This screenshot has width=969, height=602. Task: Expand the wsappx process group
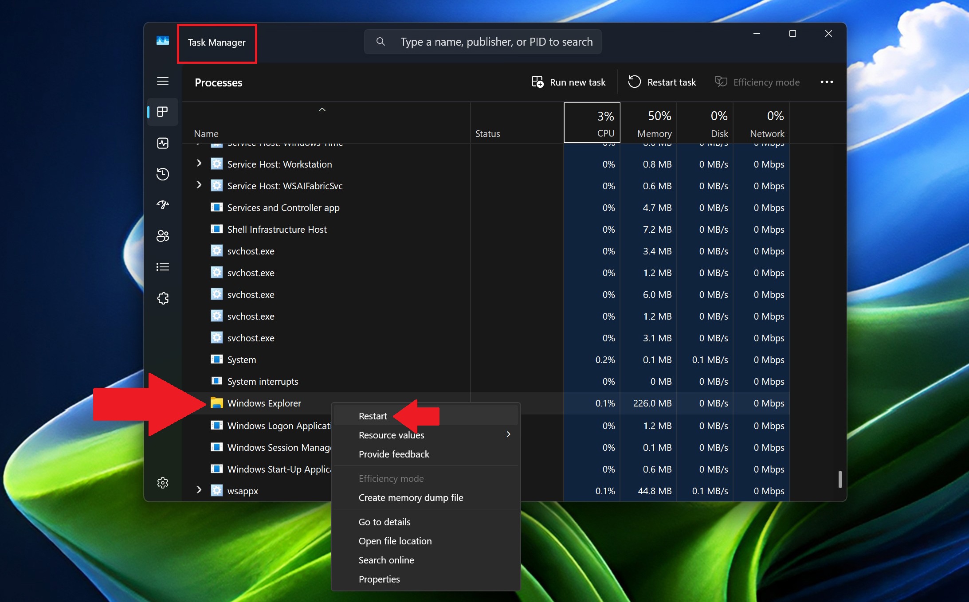tap(199, 490)
